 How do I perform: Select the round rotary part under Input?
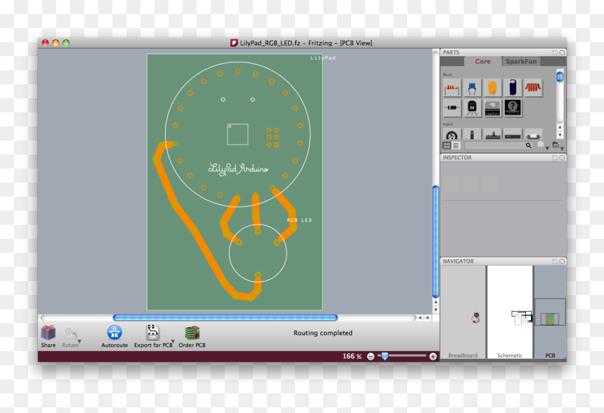pyautogui.click(x=452, y=134)
